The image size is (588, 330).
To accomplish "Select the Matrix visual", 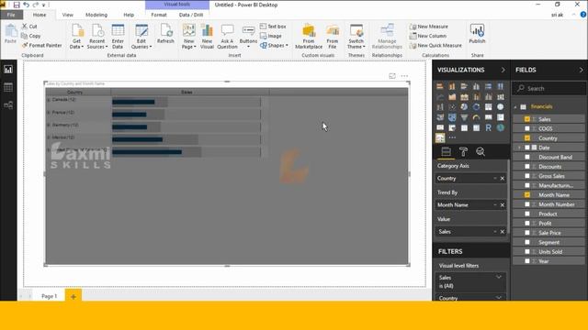I will coord(476,128).
